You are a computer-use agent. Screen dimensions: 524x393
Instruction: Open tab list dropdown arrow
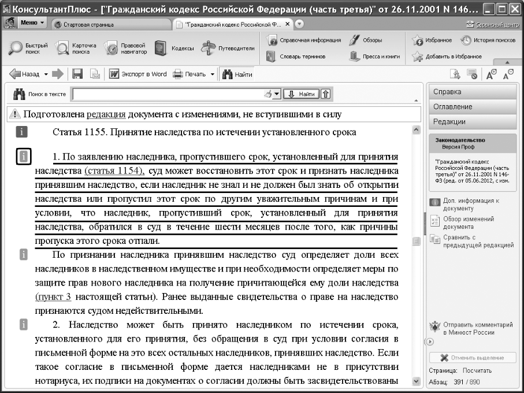click(x=299, y=24)
